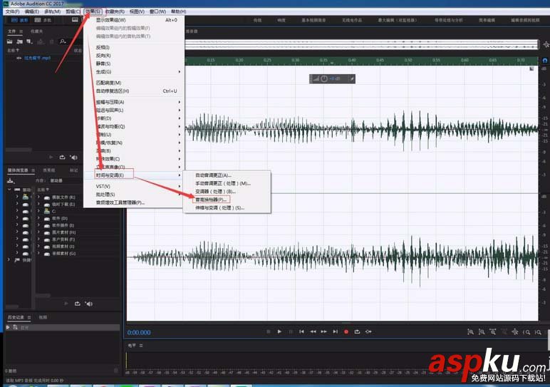Switch to Multitrack view button

(43, 20)
